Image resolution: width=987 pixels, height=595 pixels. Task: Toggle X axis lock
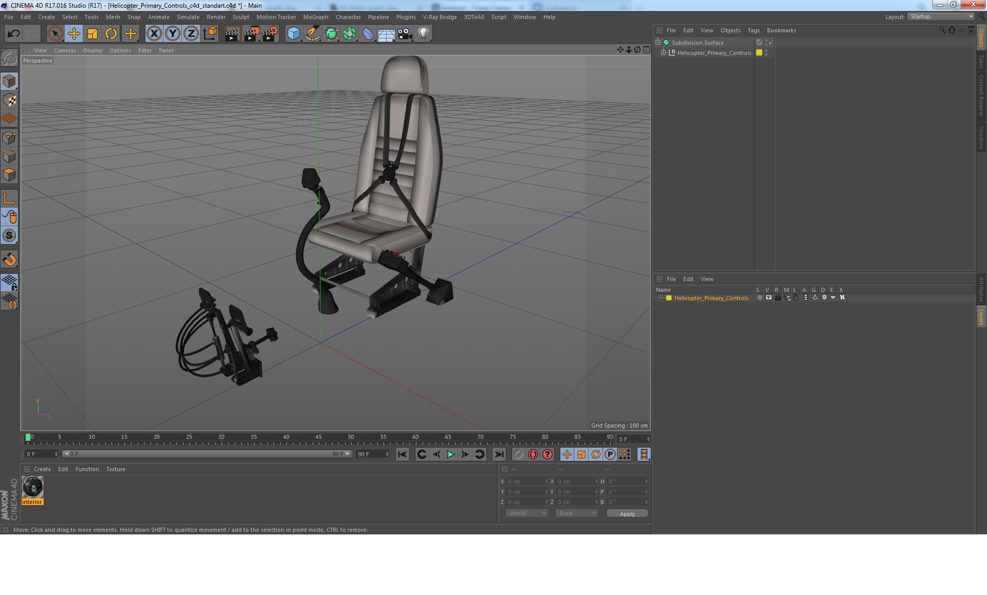[x=154, y=34]
